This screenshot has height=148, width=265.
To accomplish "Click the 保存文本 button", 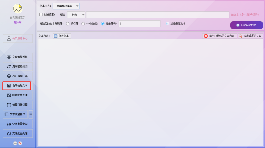I will [62, 36].
